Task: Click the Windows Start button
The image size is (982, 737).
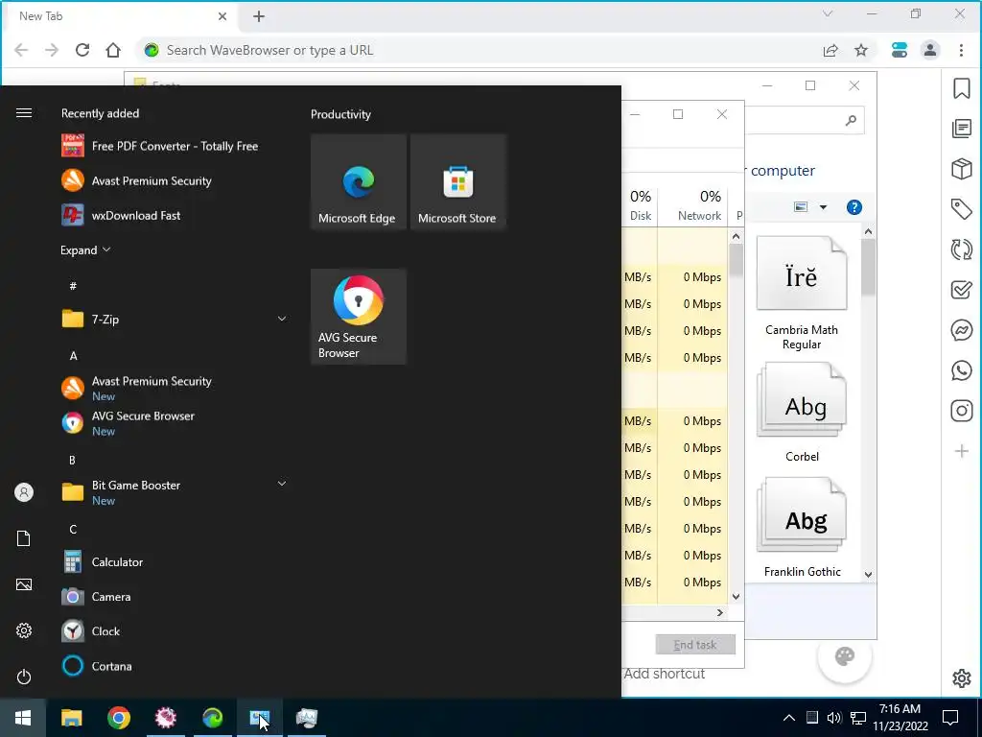Action: click(x=23, y=718)
